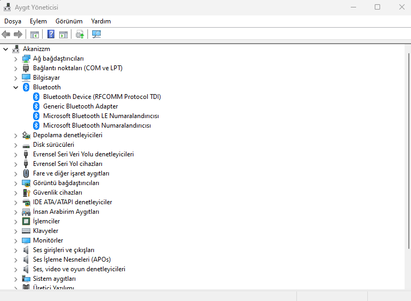Click the Sistem aygıtları folder icon
Screen dimensions: 411x301
26,279
